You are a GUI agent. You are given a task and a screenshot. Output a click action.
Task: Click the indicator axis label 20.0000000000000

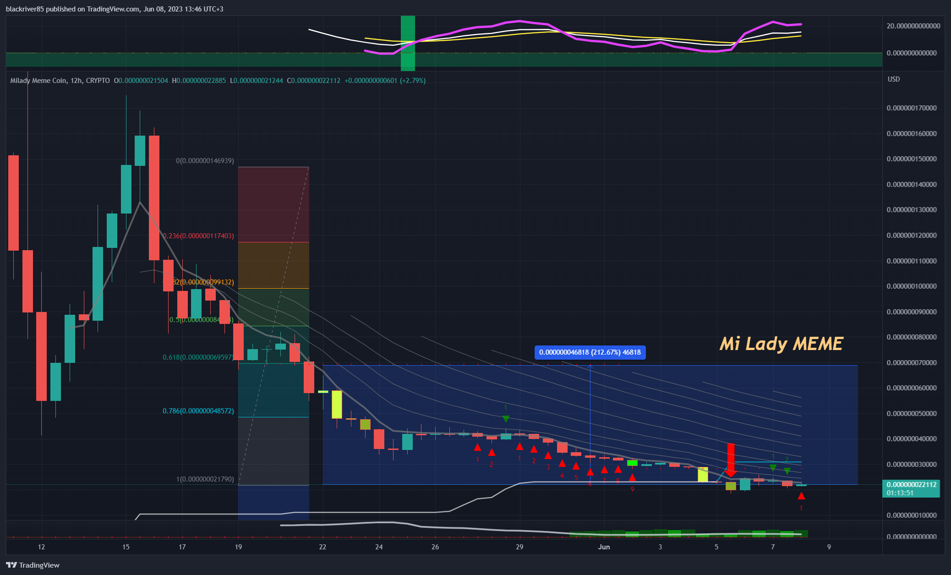913,26
